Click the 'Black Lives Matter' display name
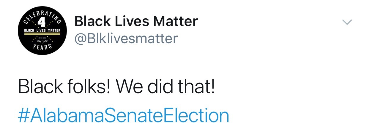369x134 pixels. click(136, 21)
